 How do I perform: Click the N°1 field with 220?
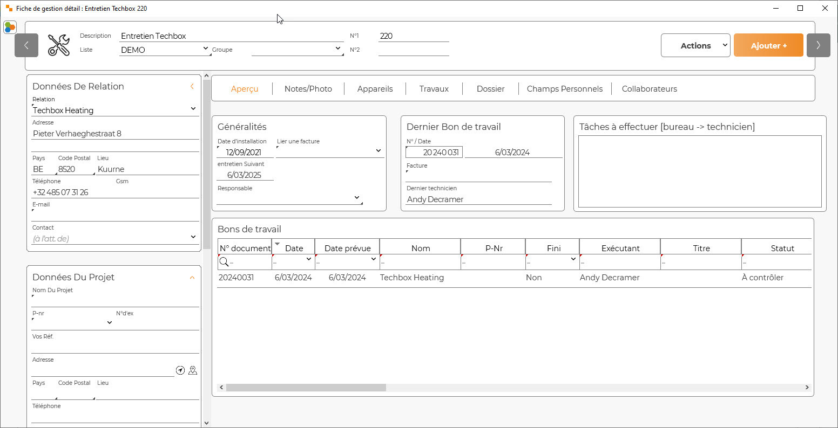414,36
